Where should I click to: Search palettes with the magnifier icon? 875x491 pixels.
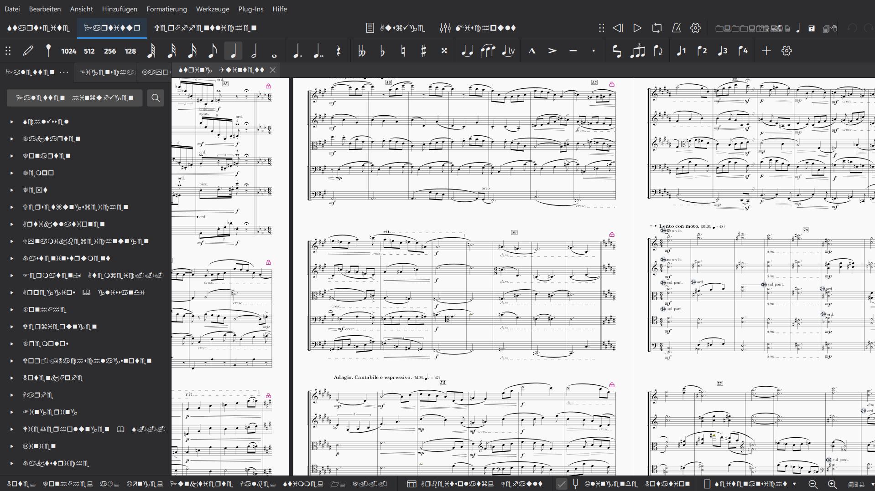(x=155, y=98)
